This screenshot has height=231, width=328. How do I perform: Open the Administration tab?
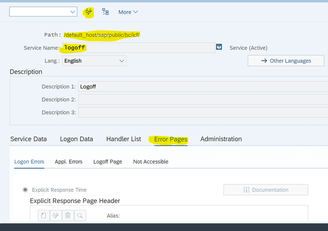click(221, 139)
